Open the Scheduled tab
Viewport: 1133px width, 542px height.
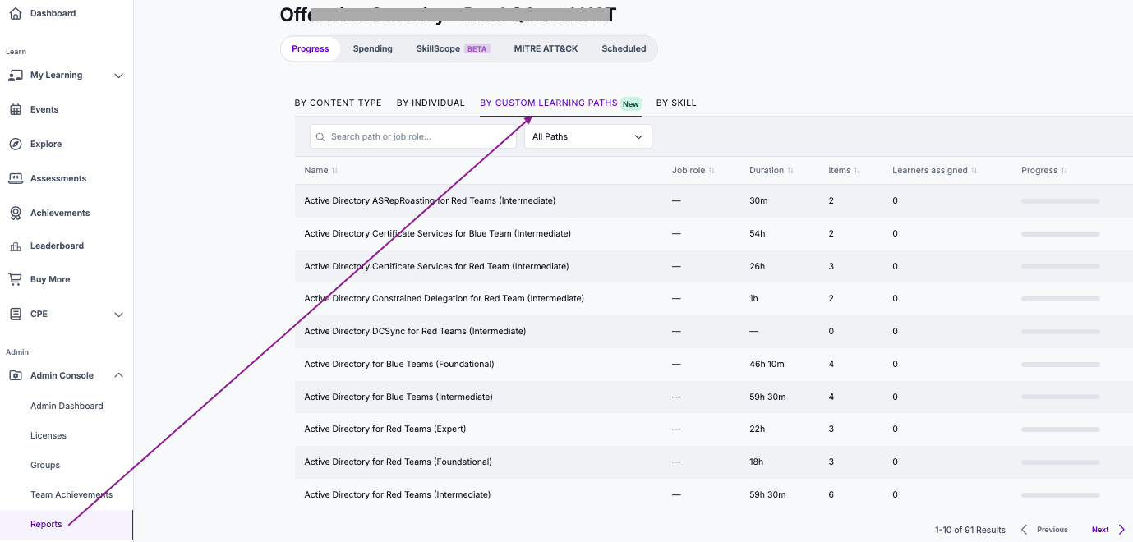624,48
